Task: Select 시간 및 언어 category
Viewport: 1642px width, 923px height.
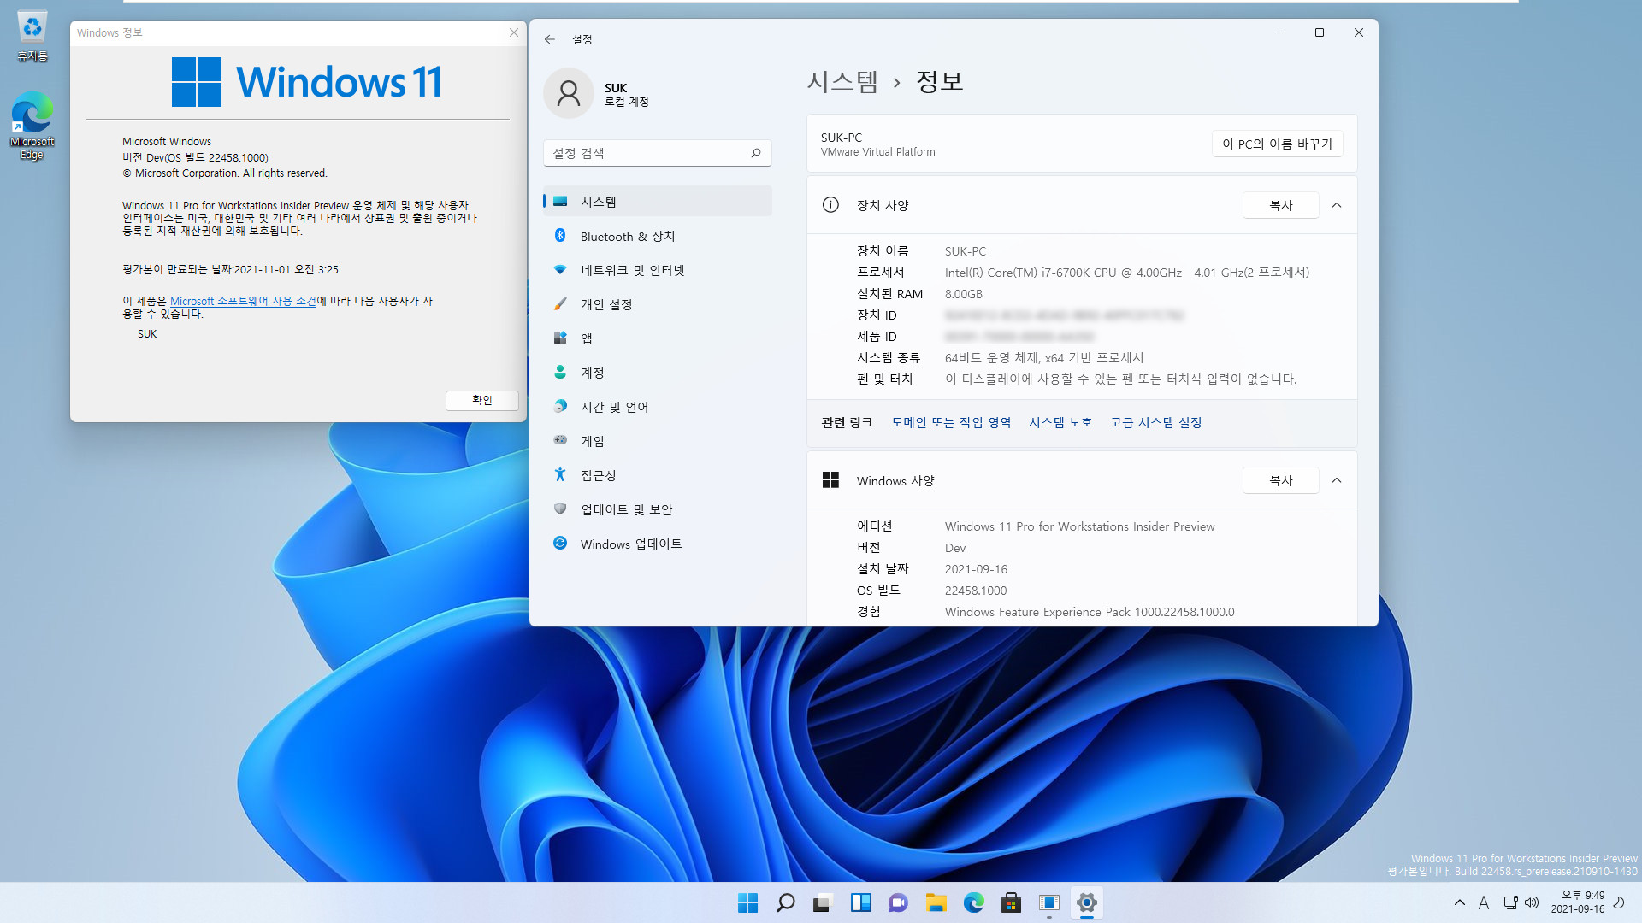Action: (657, 407)
